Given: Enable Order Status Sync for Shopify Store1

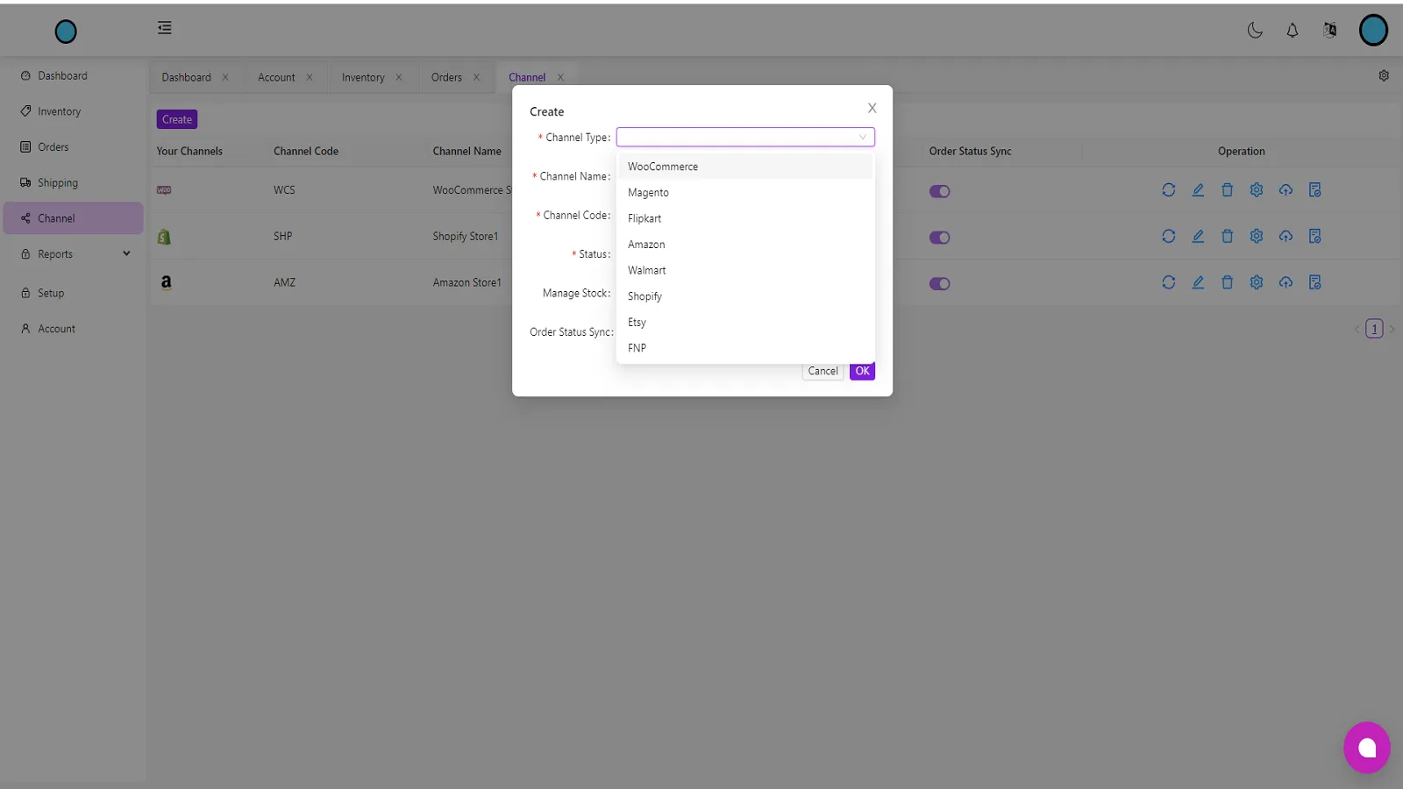Looking at the screenshot, I should pyautogui.click(x=939, y=237).
